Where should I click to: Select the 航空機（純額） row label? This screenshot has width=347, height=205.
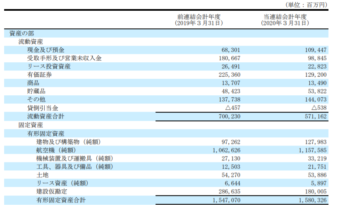pos(56,150)
